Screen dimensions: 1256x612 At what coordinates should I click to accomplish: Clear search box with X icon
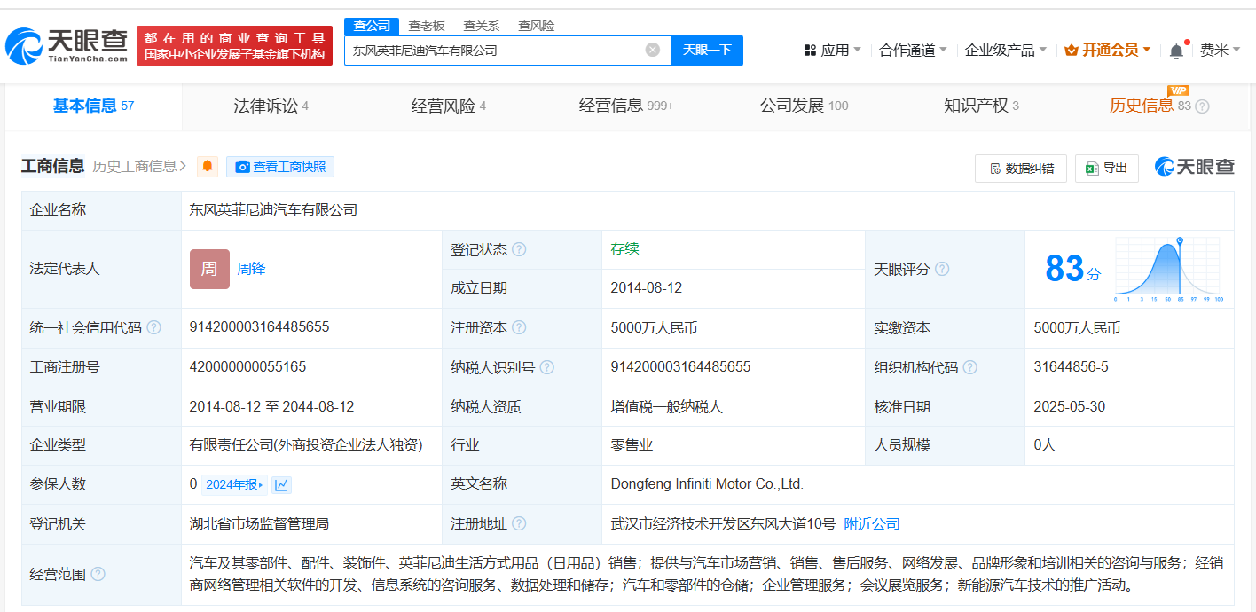point(653,50)
